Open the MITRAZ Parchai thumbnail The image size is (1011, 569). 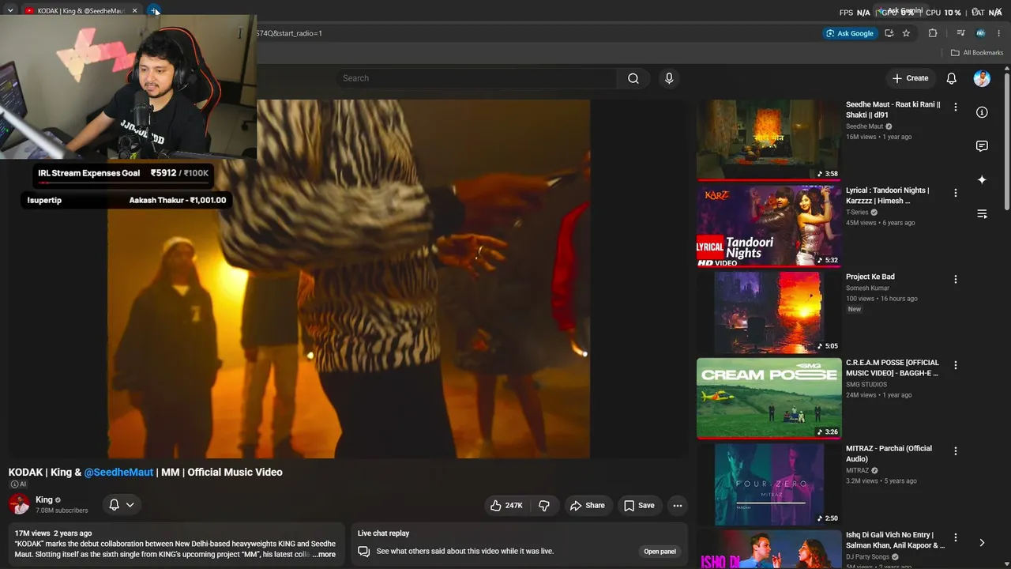[x=769, y=484]
